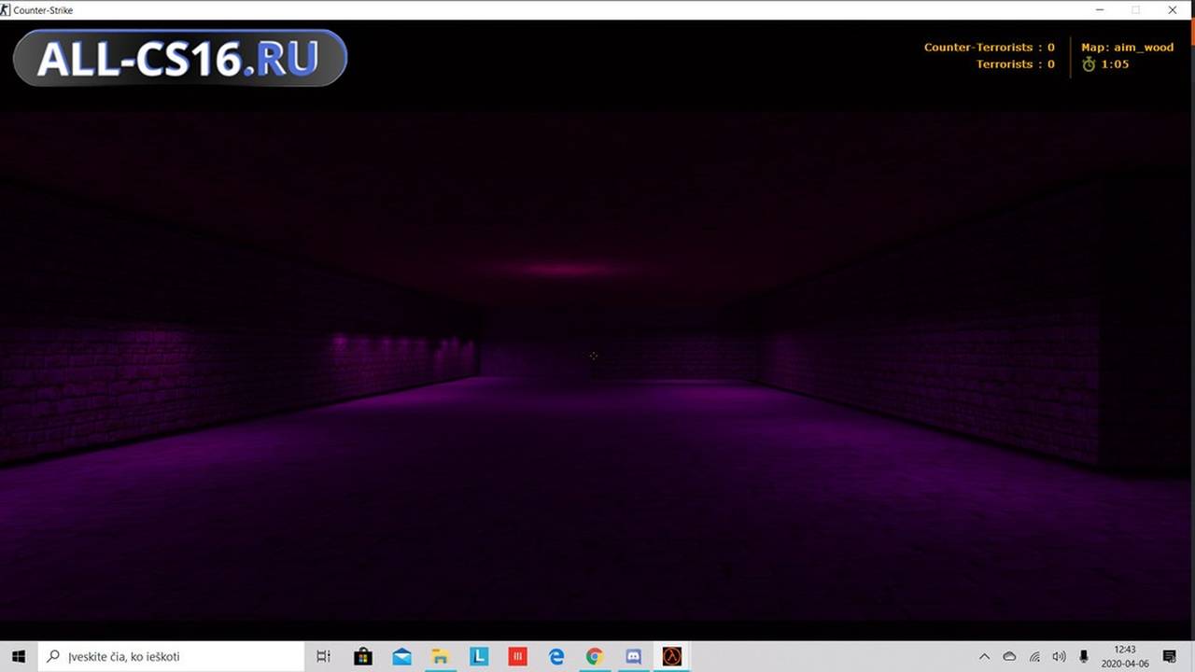Click the taskbar search box
Screen dimensions: 1195x672
point(171,656)
